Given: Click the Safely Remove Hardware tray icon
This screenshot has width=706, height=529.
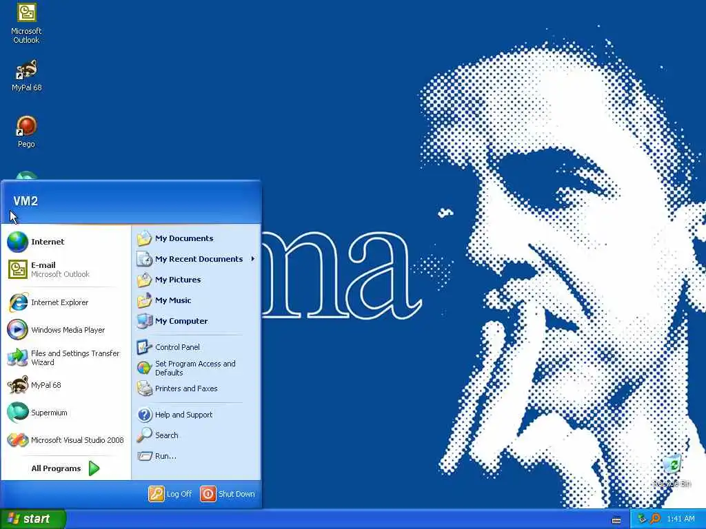Looking at the screenshot, I should pos(642,519).
